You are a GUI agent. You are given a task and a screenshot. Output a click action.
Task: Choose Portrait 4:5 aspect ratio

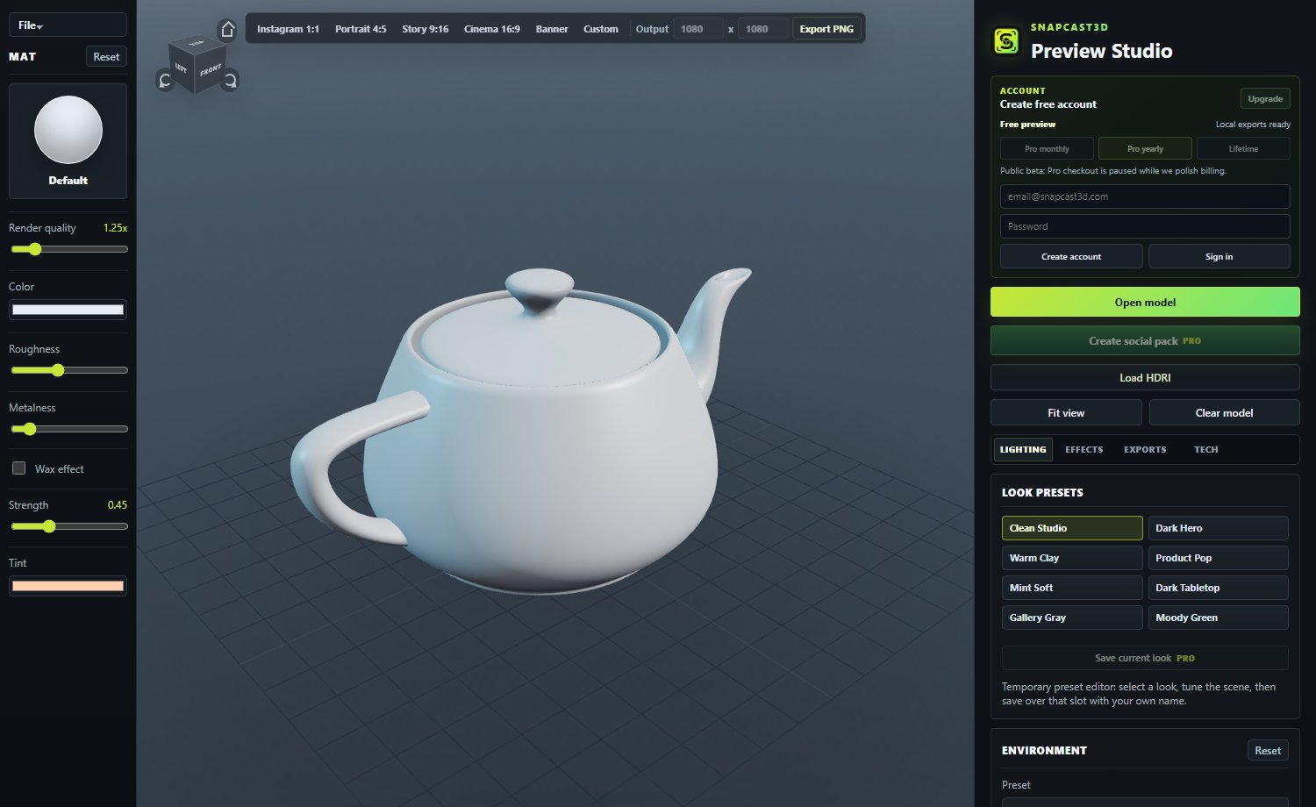tap(361, 29)
